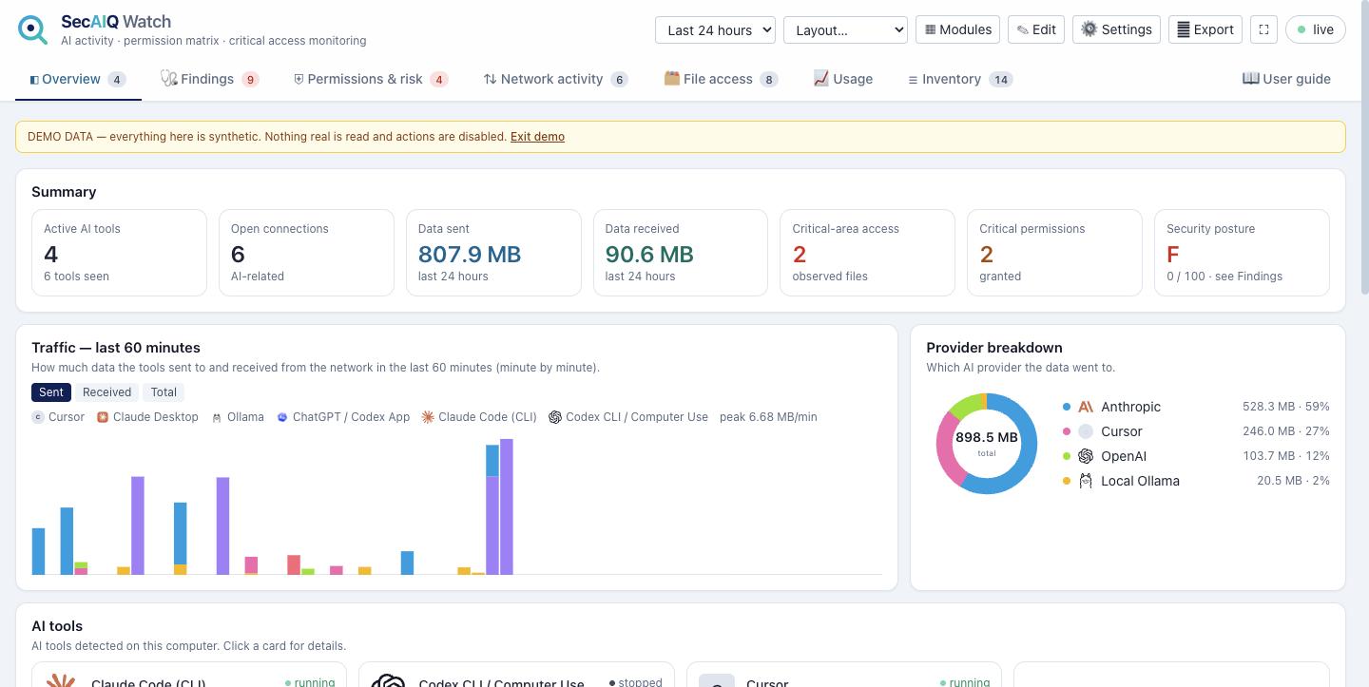1369x687 pixels.
Task: Switch to the Overview tab
Action: (x=78, y=79)
